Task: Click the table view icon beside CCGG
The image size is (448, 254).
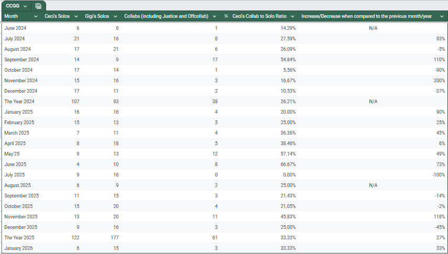Action: coord(39,6)
